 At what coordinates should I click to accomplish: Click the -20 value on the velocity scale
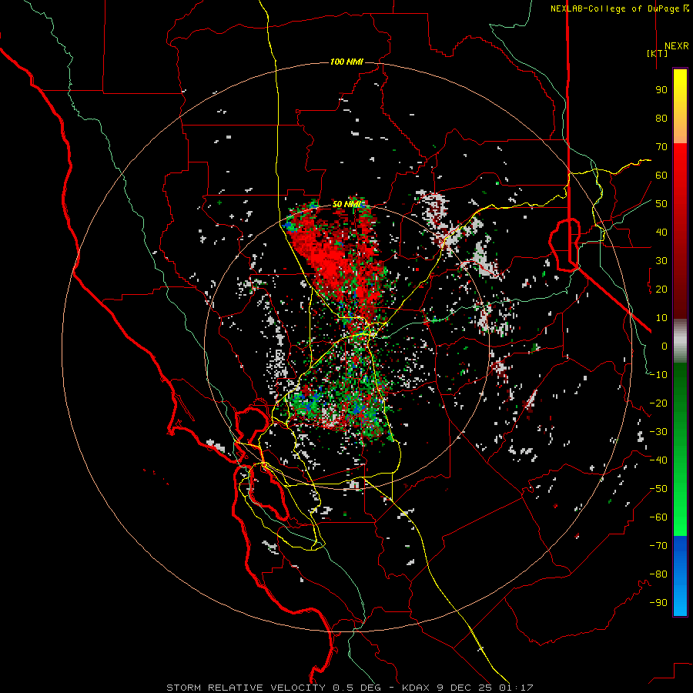(658, 403)
